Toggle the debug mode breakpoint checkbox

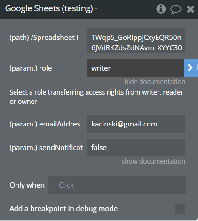click(x=180, y=209)
